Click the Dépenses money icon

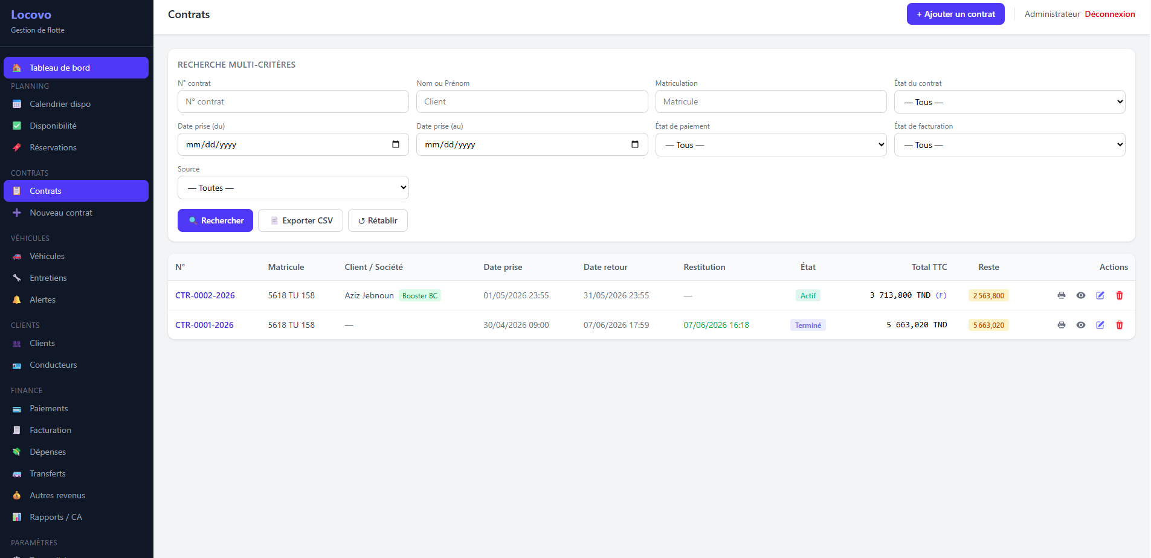[17, 452]
